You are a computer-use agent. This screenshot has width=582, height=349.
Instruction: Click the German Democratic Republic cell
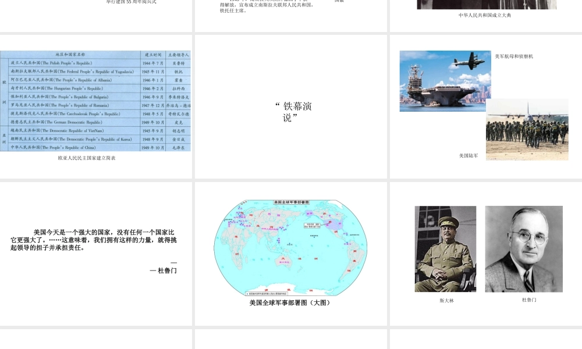click(x=74, y=122)
